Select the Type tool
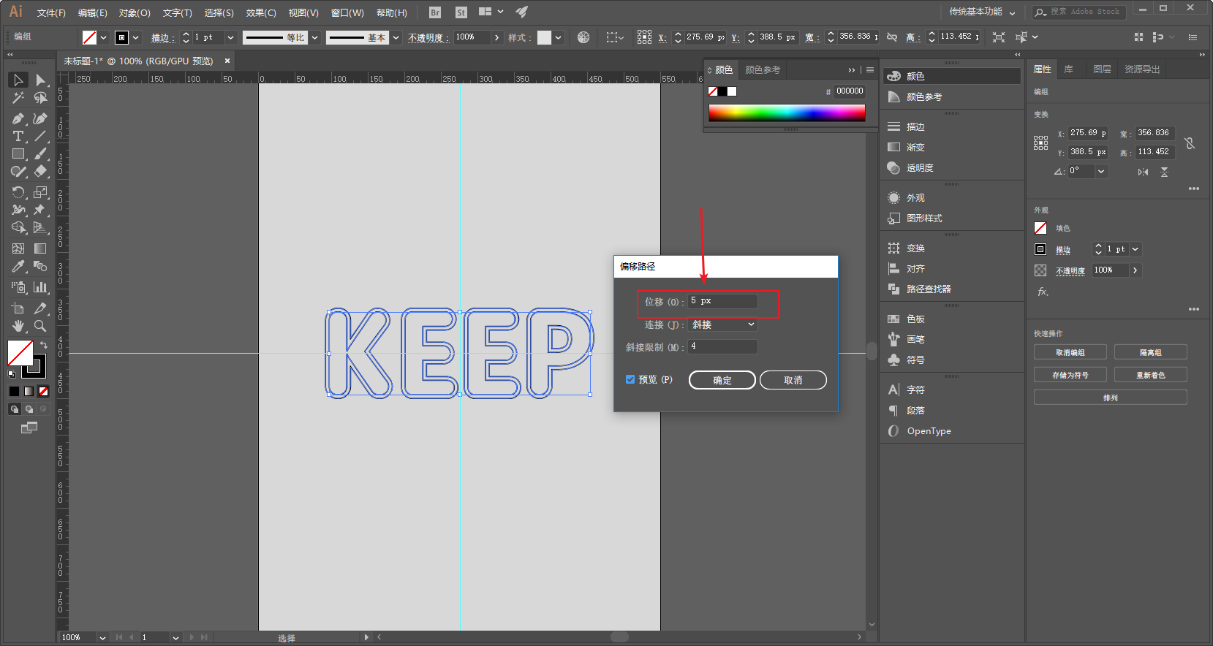Image resolution: width=1213 pixels, height=646 pixels. pos(18,137)
